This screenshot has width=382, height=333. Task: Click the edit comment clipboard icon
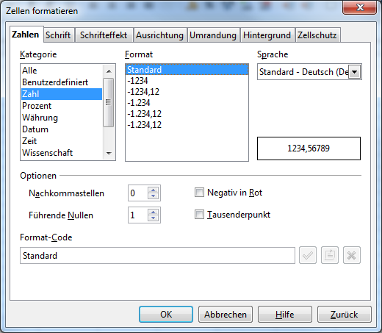[x=330, y=255]
